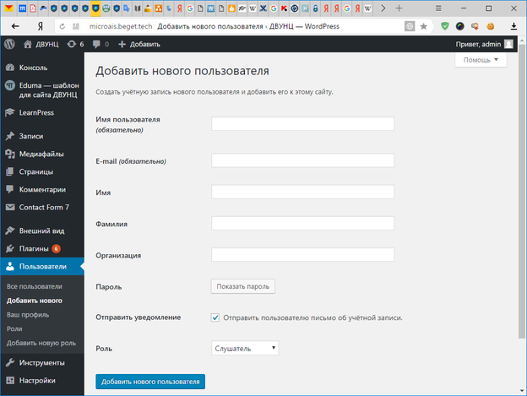Image resolution: width=527 pixels, height=396 pixels.
Task: Click the admin avatar thumbnail
Action: [508, 44]
